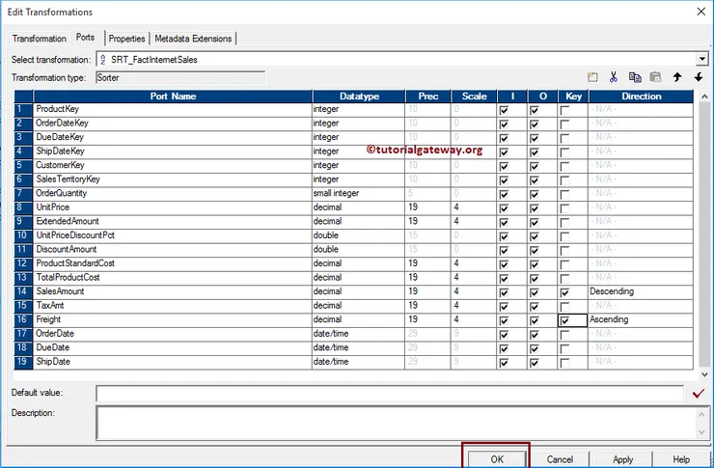Click the SalesAmount port name
This screenshot has height=468, width=714.
pos(60,291)
